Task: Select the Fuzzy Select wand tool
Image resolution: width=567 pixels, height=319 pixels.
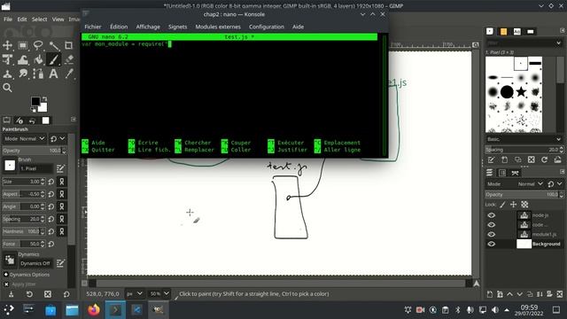Action: coord(53,45)
